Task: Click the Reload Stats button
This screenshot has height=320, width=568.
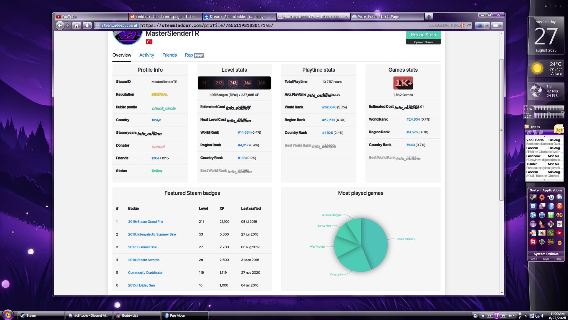Action: click(x=423, y=35)
